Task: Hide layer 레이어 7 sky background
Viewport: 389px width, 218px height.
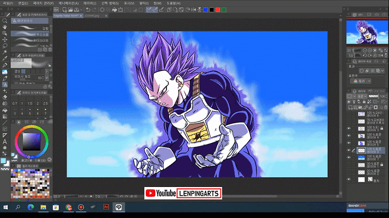Action: point(349,157)
